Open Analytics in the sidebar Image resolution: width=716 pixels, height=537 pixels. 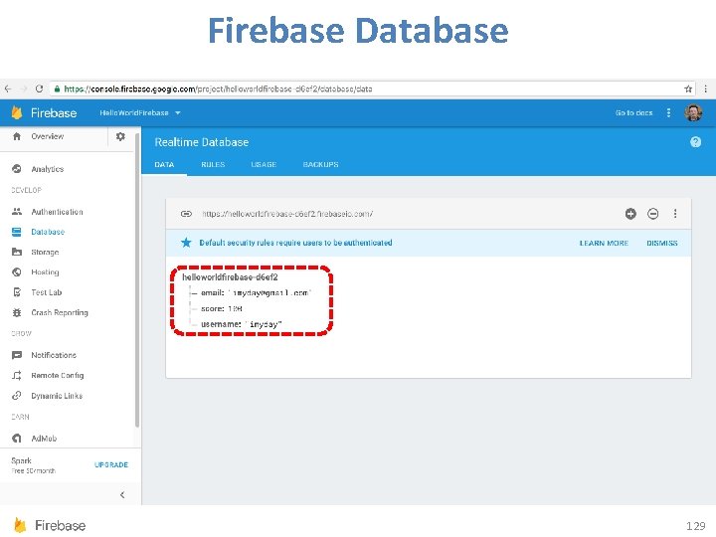[x=48, y=169]
